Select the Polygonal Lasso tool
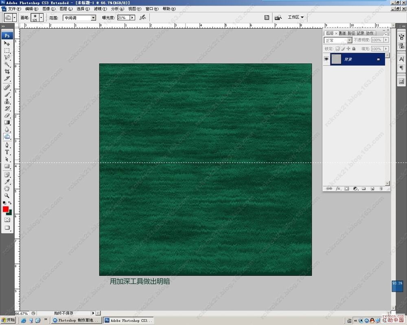This screenshot has height=325, width=407. point(7,57)
